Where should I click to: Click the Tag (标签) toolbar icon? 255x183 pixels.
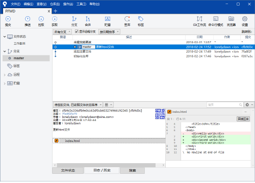click(141, 19)
